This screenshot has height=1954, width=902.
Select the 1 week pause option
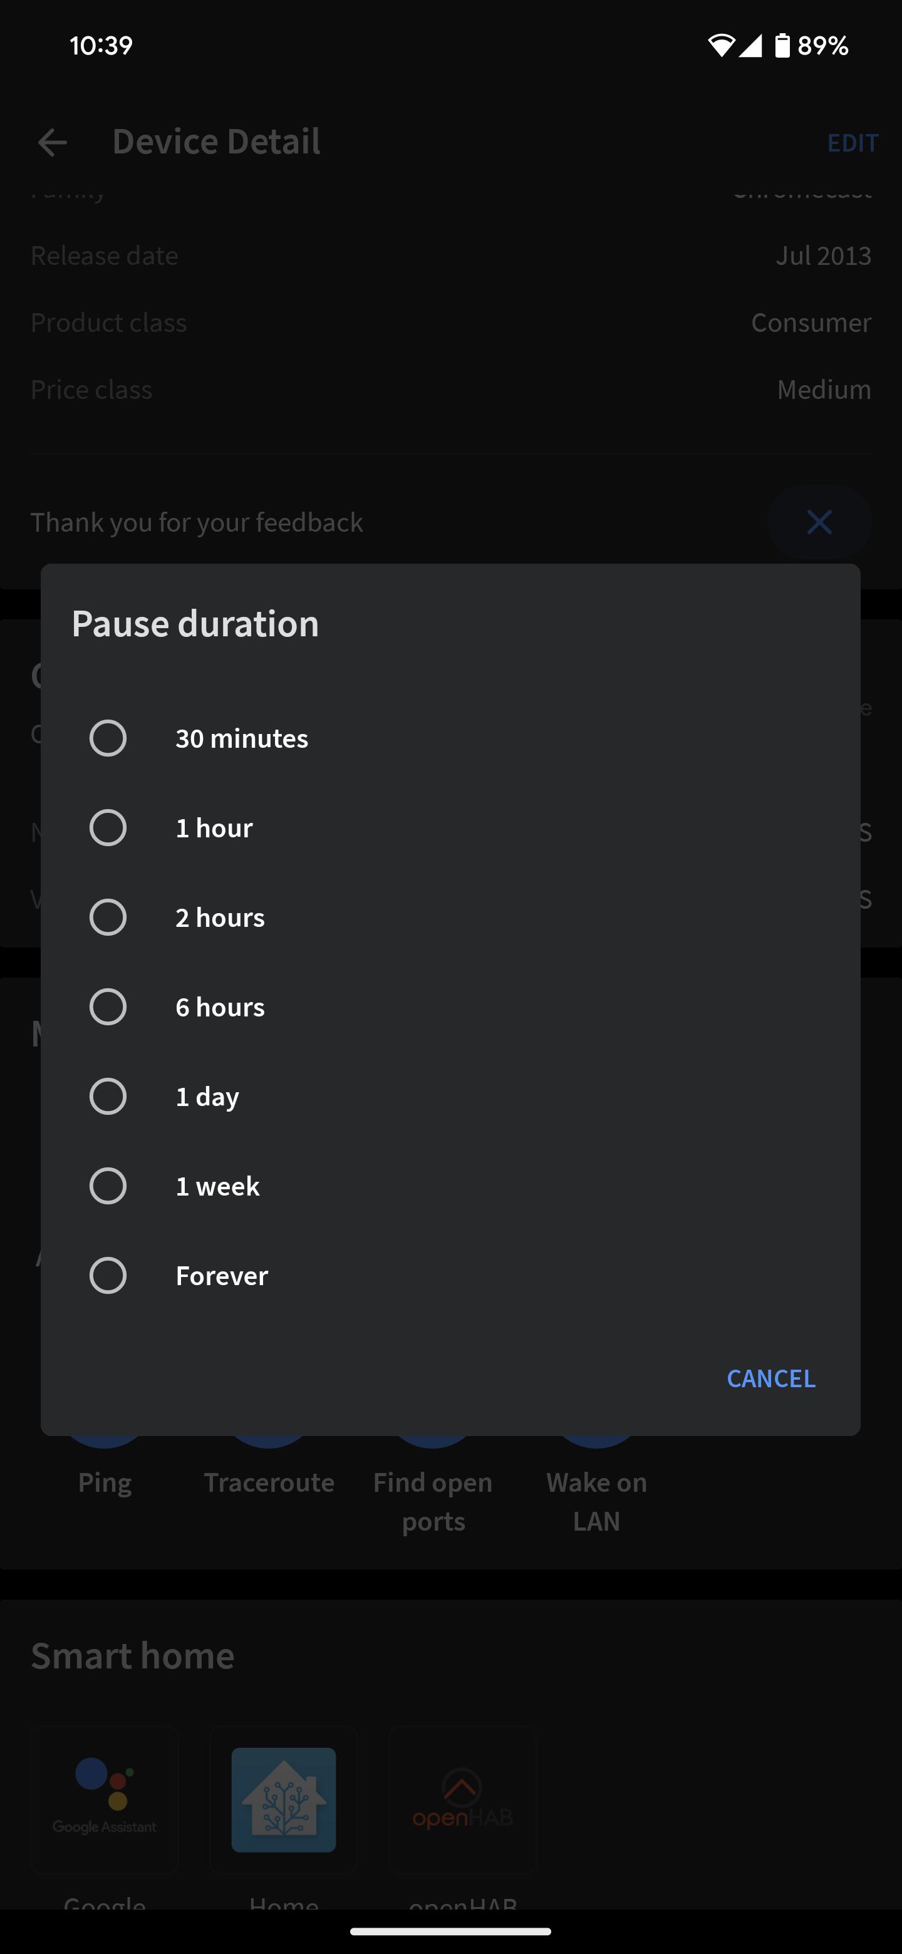tap(108, 1186)
